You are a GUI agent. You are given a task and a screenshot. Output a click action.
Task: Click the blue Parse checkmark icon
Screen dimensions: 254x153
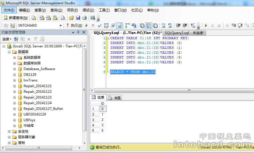pyautogui.click(x=100, y=26)
